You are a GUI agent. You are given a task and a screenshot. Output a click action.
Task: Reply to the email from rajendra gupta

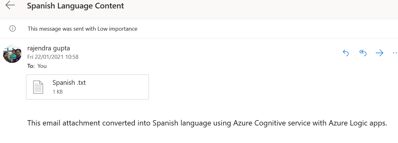(x=346, y=53)
